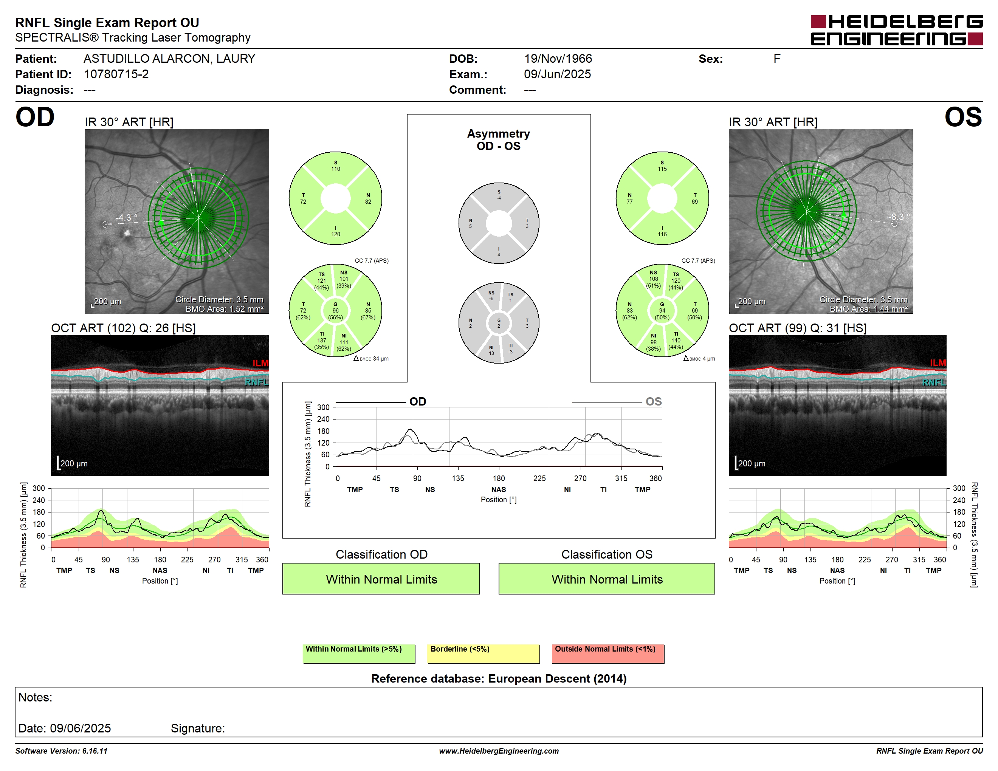Viewport: 998px width, 771px height.
Task: Click the www.HeidelbergEngineering.com link
Action: (x=499, y=751)
